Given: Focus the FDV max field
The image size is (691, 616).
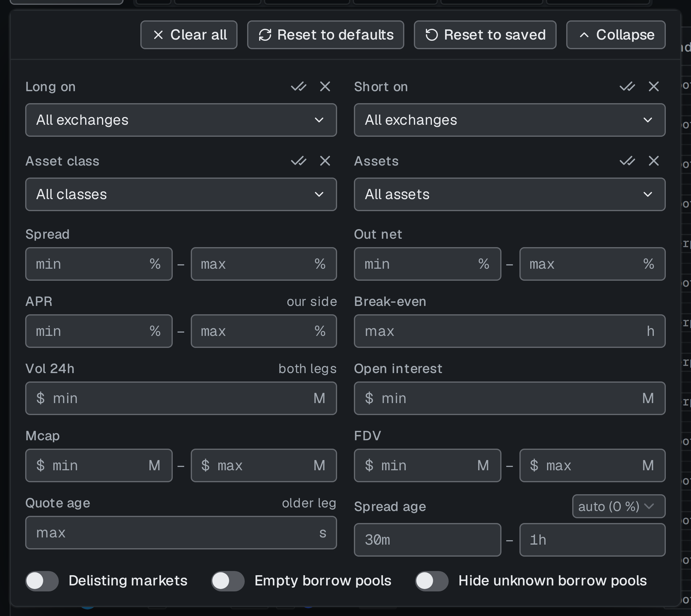Looking at the screenshot, I should pos(592,465).
